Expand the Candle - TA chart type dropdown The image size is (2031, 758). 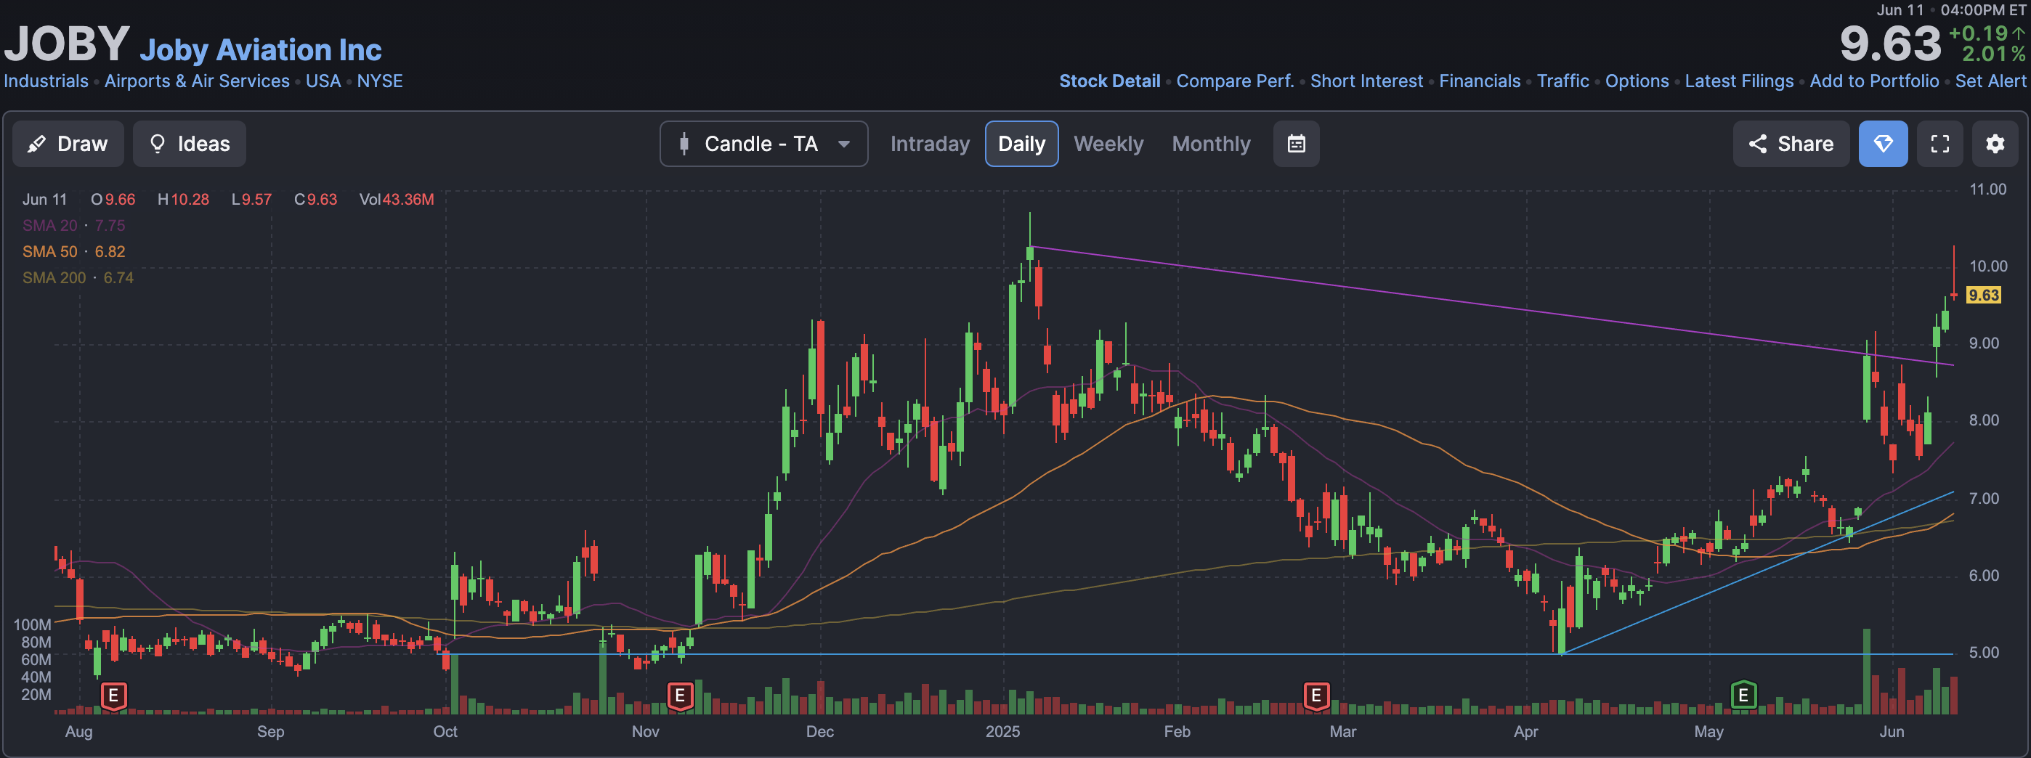click(763, 144)
